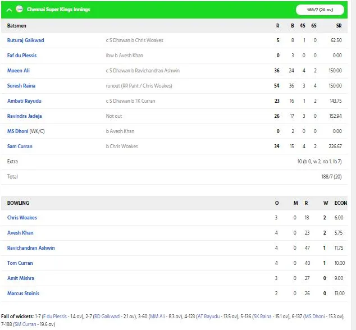Open Ambati Rayudu's batsman profile
This screenshot has width=356, height=330.
coord(24,101)
